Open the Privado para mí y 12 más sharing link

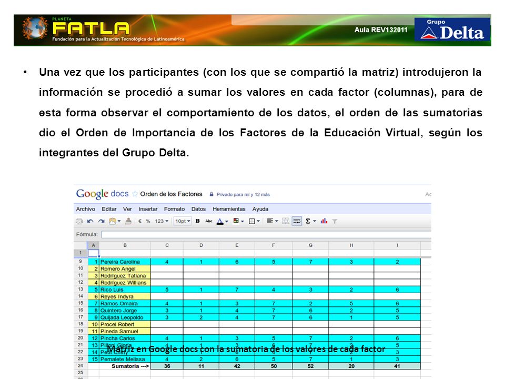(243, 195)
